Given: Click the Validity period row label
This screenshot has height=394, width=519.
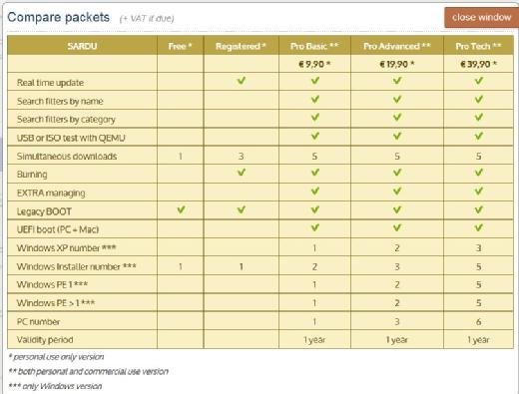Looking at the screenshot, I should coord(45,340).
